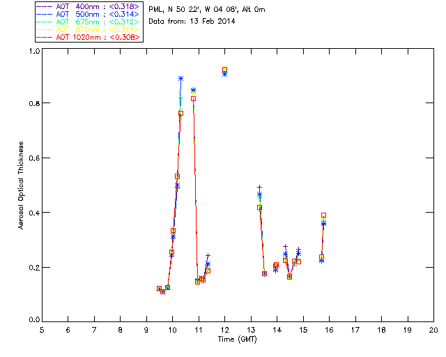Select the AOT 870nm legend entry
Screen dimensions: 446x357
(89, 29)
